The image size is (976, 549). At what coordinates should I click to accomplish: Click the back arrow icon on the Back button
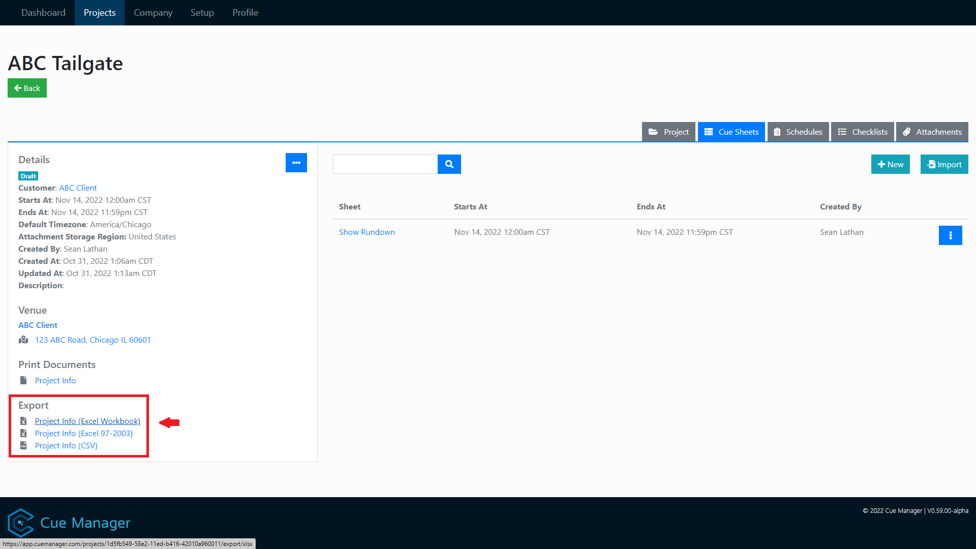click(x=17, y=88)
